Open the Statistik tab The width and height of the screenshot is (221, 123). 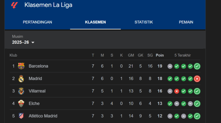pyautogui.click(x=144, y=22)
